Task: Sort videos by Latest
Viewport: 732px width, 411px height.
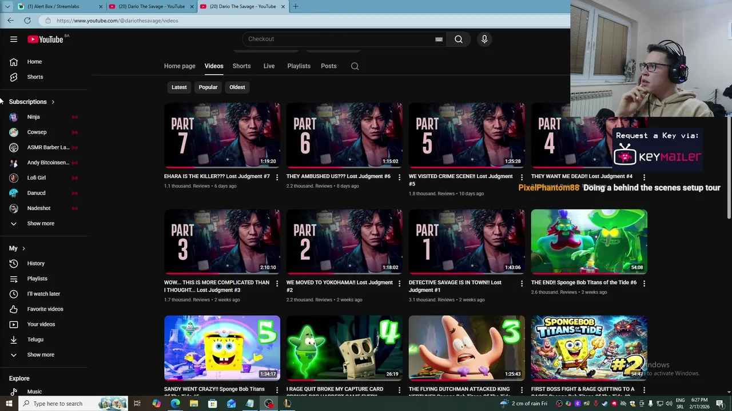Action: [x=179, y=87]
